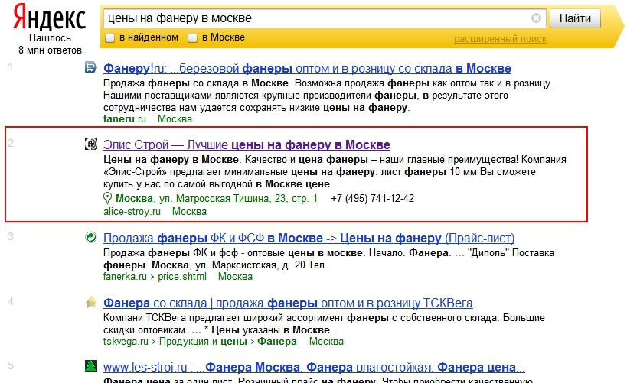Screen dimensions: 627x383
Task: Click the tskvega.ru green URL
Action: (126, 342)
